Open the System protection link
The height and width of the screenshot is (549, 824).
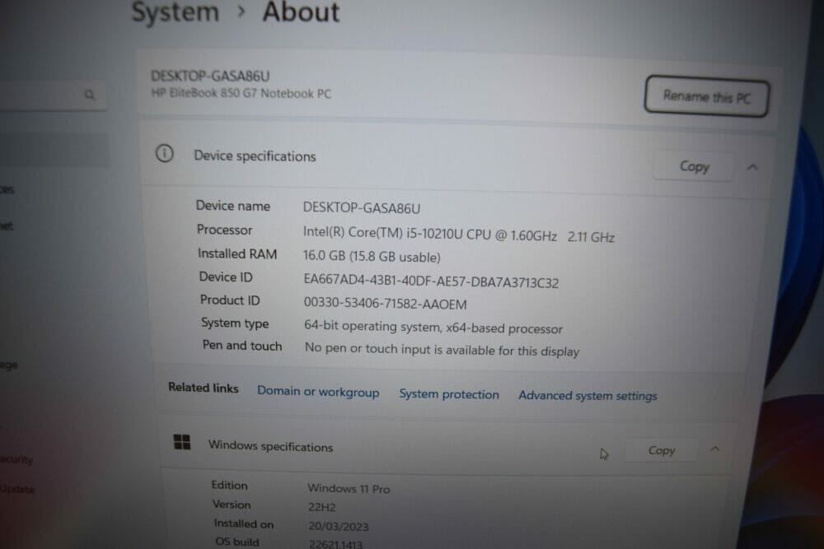[x=449, y=394]
